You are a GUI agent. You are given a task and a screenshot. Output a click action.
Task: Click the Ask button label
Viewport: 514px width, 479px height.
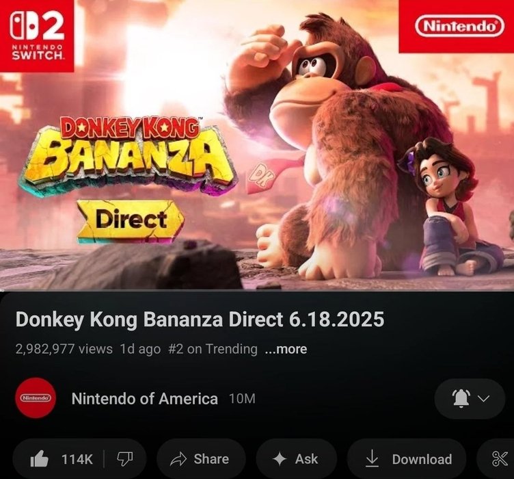click(306, 459)
